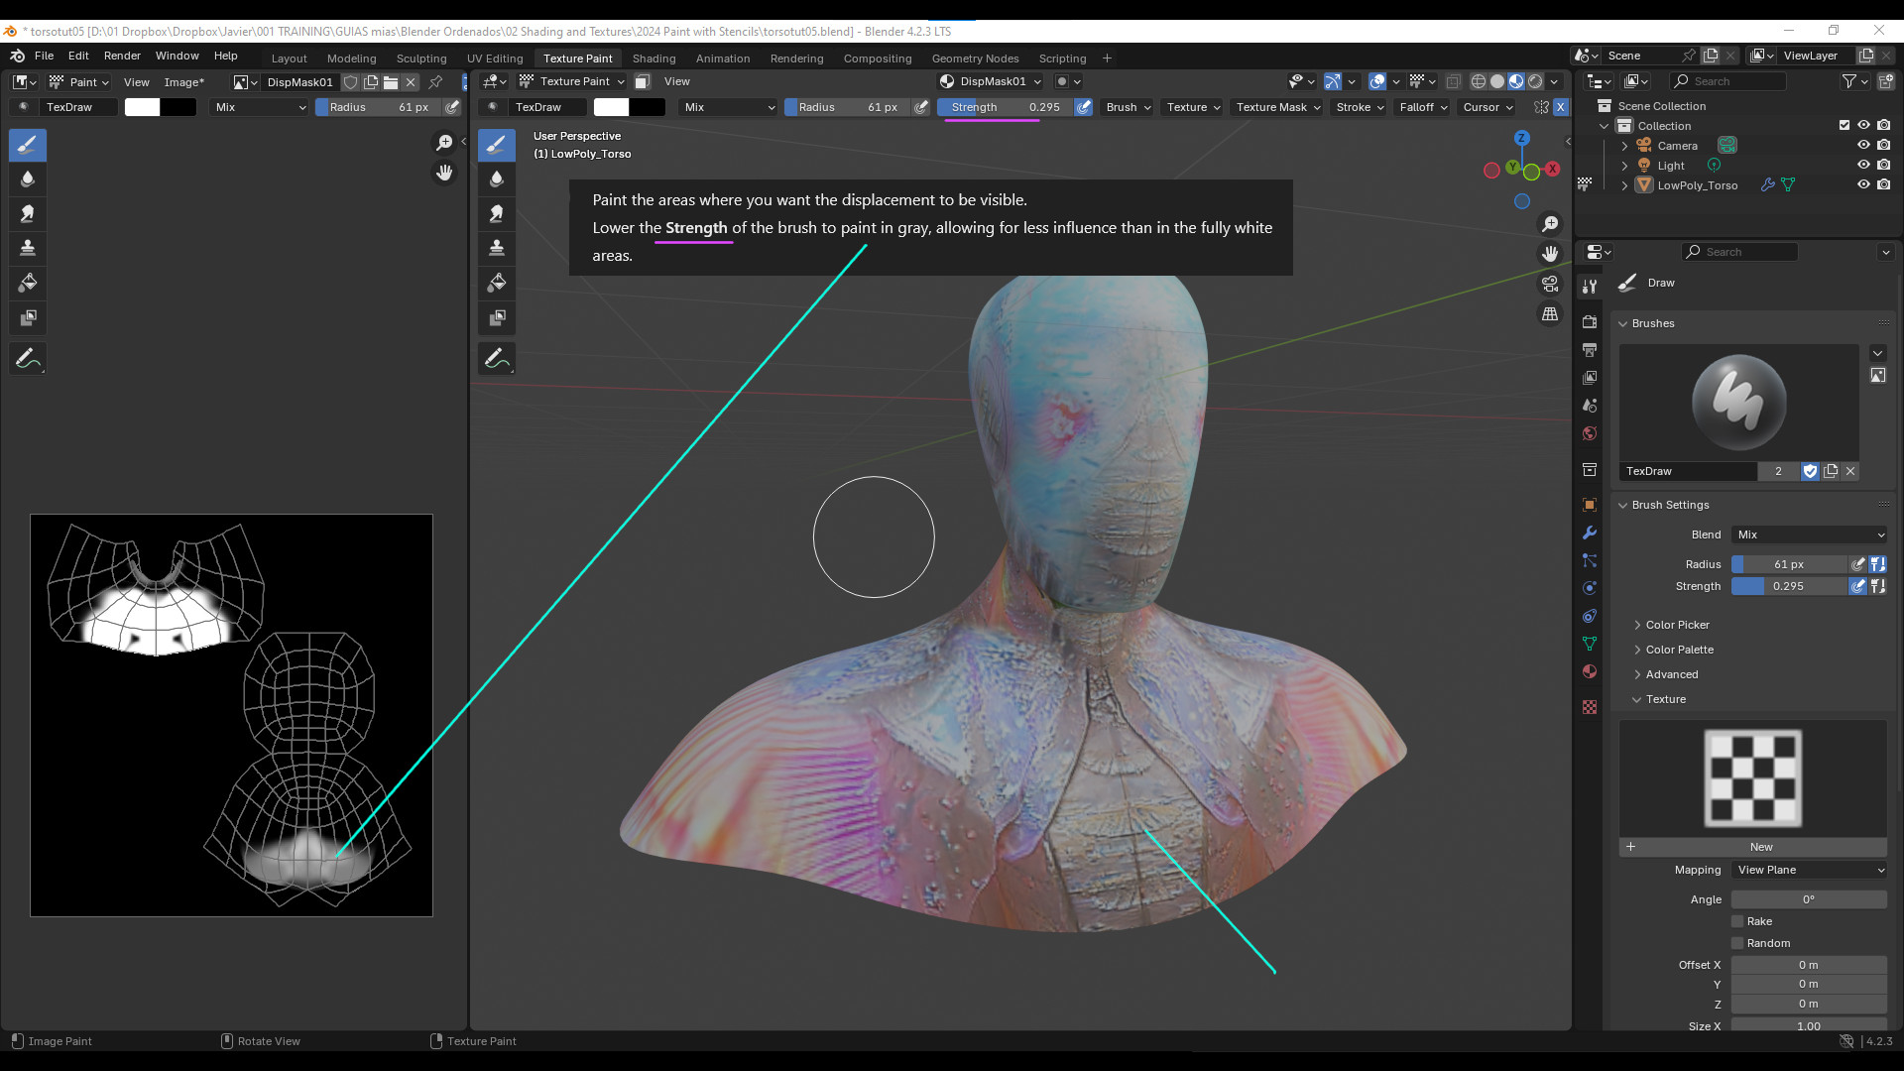Click the viewport zoom magnifier icon
The image size is (1904, 1071).
tap(1550, 224)
